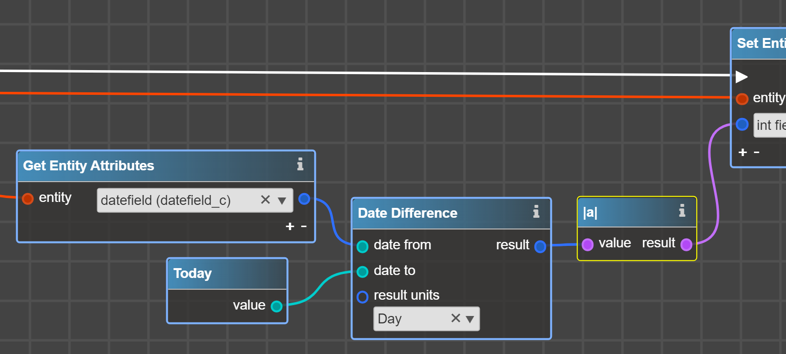Click the int field dropdown on Set Entity
This screenshot has width=786, height=354.
tap(770, 125)
